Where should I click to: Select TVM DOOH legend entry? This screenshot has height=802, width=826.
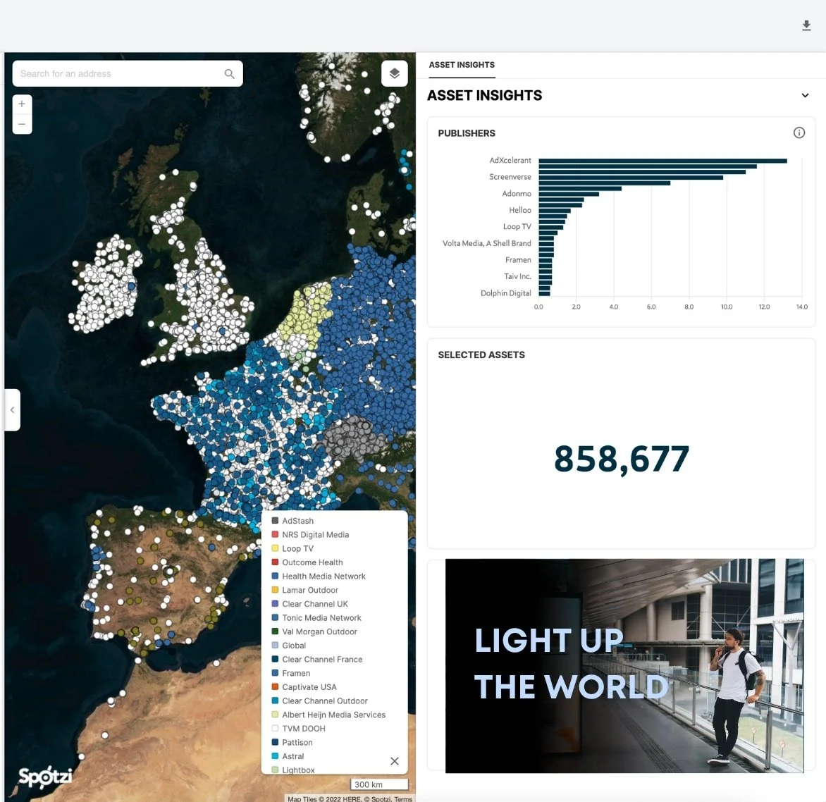click(298, 729)
